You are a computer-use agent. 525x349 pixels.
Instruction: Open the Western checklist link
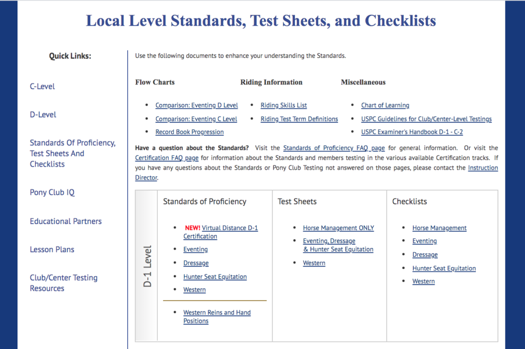click(x=423, y=281)
